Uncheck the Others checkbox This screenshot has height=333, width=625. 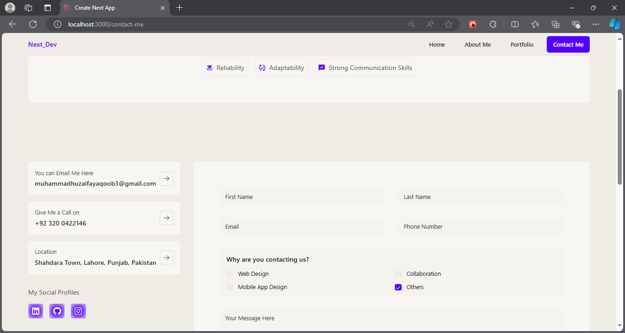(398, 287)
